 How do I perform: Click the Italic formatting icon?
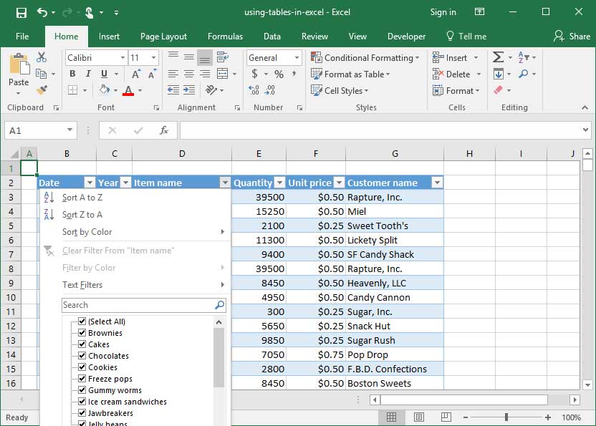tap(88, 74)
